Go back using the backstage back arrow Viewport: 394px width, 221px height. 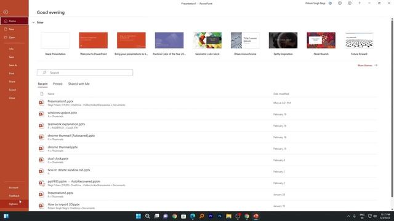(x=6, y=12)
